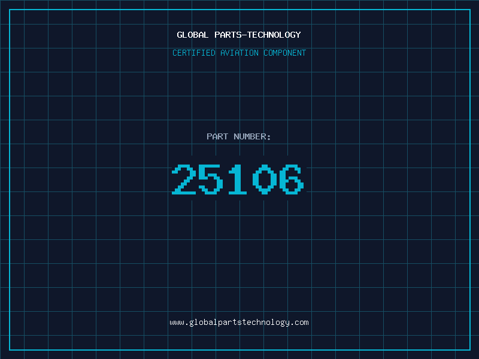This screenshot has height=359, width=479.
Task: Click the GLOBAL PARTS-TECHNOLOGY heading
Action: (x=239, y=35)
